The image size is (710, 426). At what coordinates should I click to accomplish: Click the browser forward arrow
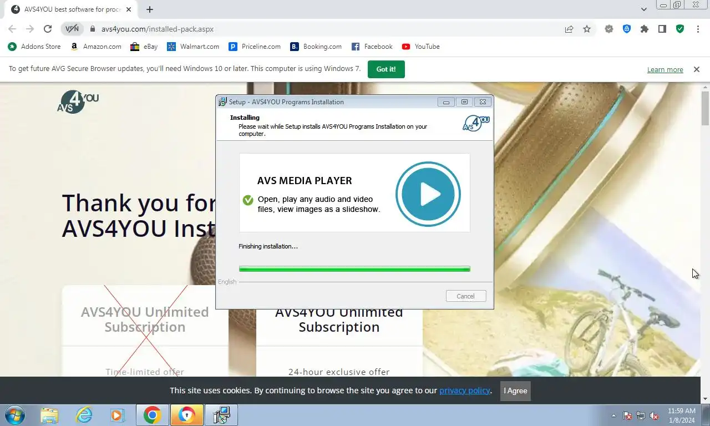[x=30, y=29]
